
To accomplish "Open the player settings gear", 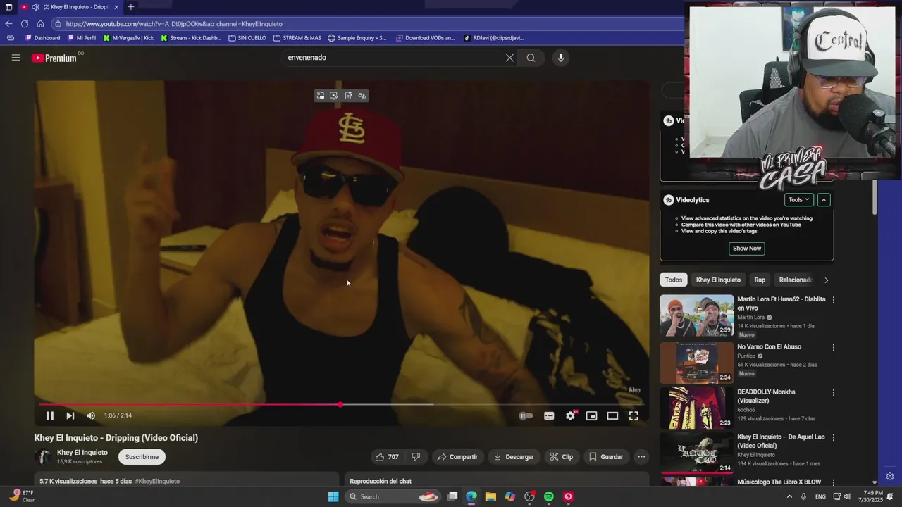I will (x=570, y=415).
